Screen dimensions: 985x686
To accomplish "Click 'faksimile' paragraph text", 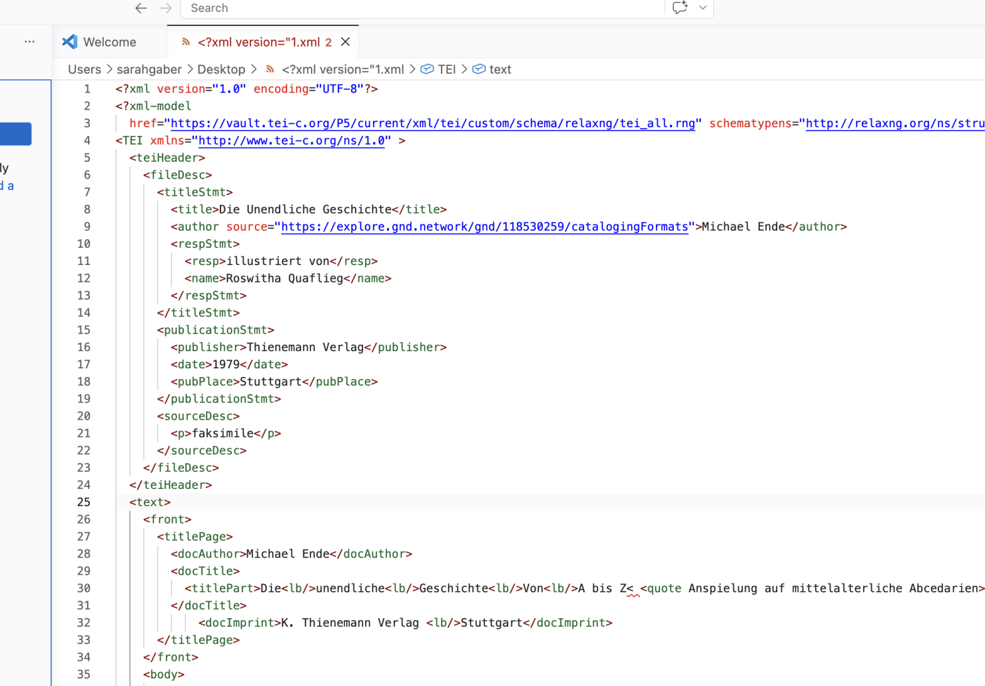I will click(x=222, y=433).
